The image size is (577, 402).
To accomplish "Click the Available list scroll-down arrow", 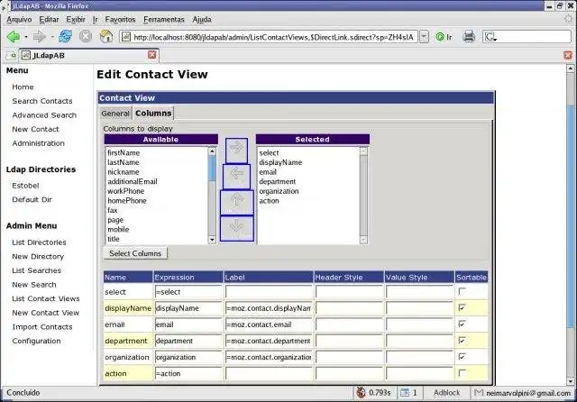I will point(212,240).
